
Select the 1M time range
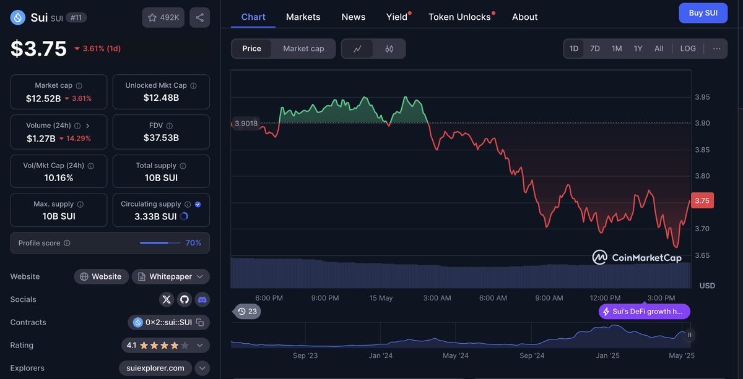[617, 49]
